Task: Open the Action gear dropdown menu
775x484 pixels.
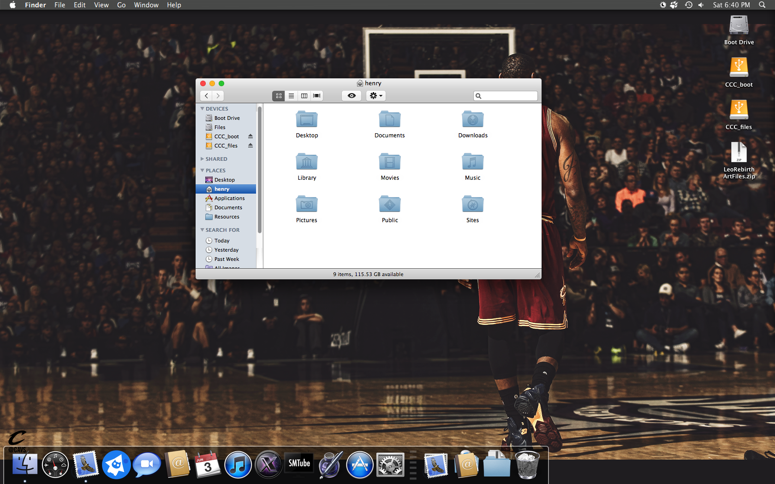Action: click(x=376, y=95)
